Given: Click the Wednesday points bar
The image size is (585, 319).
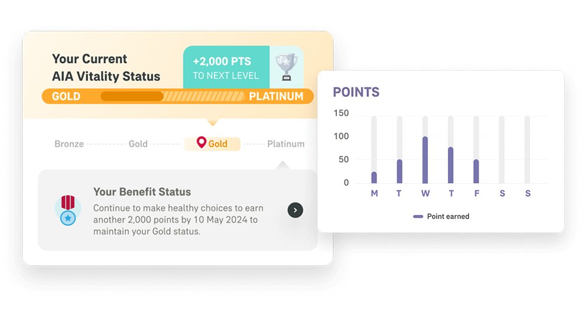Looking at the screenshot, I should pos(425,160).
